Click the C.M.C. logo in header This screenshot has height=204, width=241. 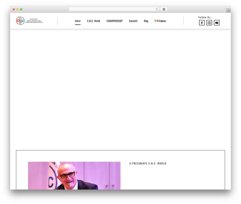point(29,21)
